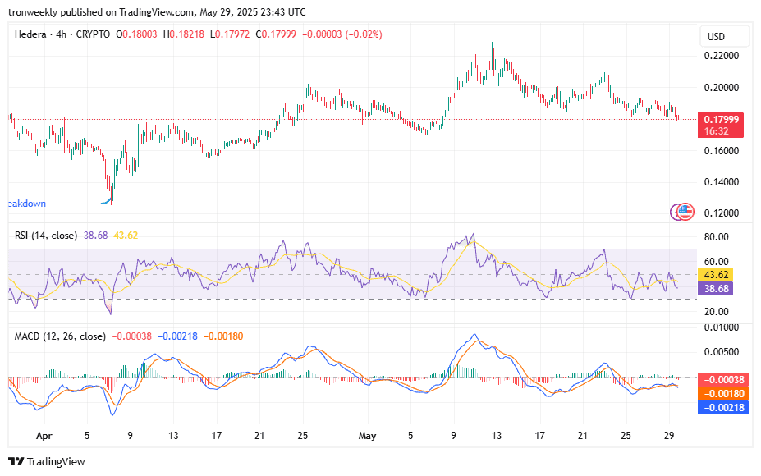
Task: Click the 0.12000 price axis label
Action: click(722, 213)
